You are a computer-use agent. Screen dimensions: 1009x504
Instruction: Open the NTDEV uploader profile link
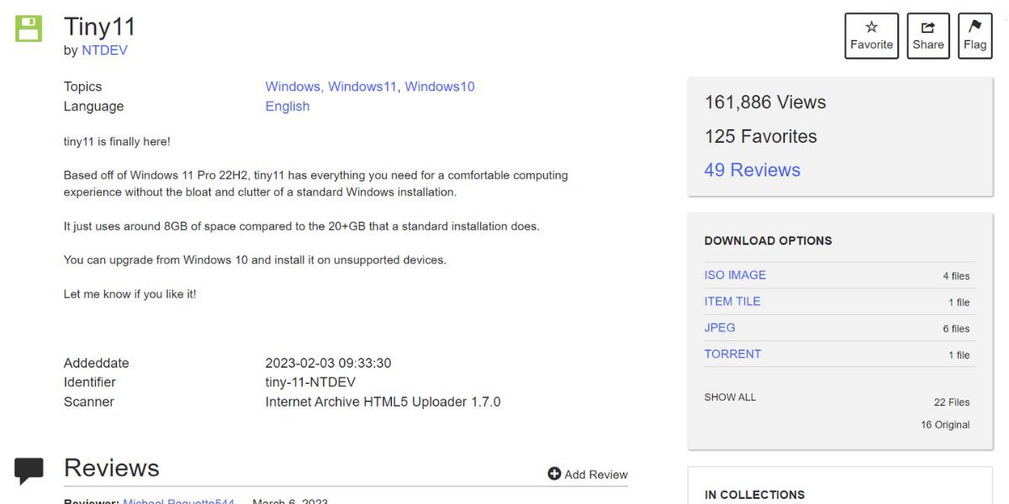[x=104, y=50]
